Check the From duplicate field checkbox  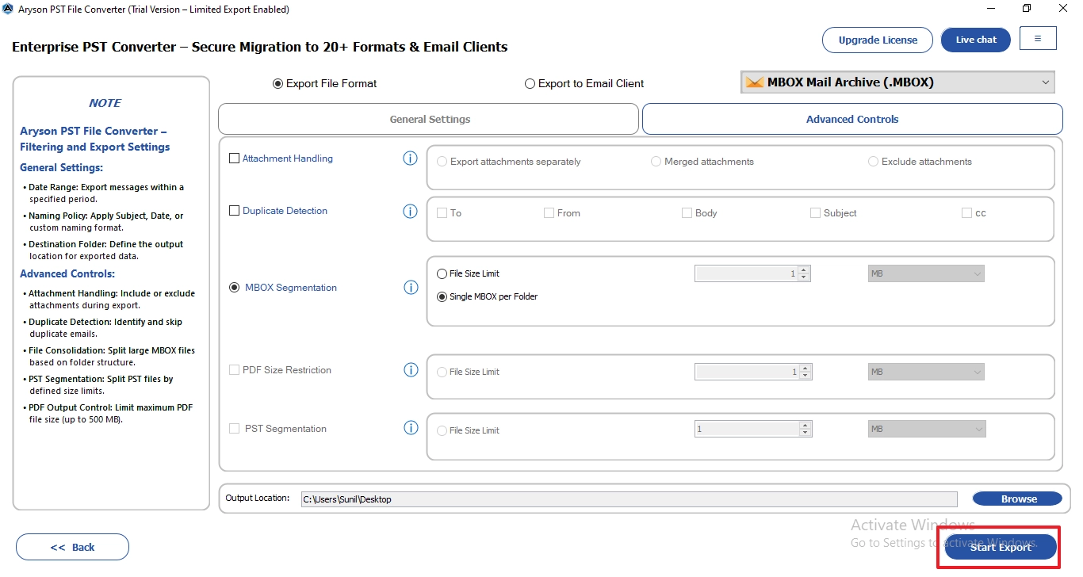pos(549,213)
